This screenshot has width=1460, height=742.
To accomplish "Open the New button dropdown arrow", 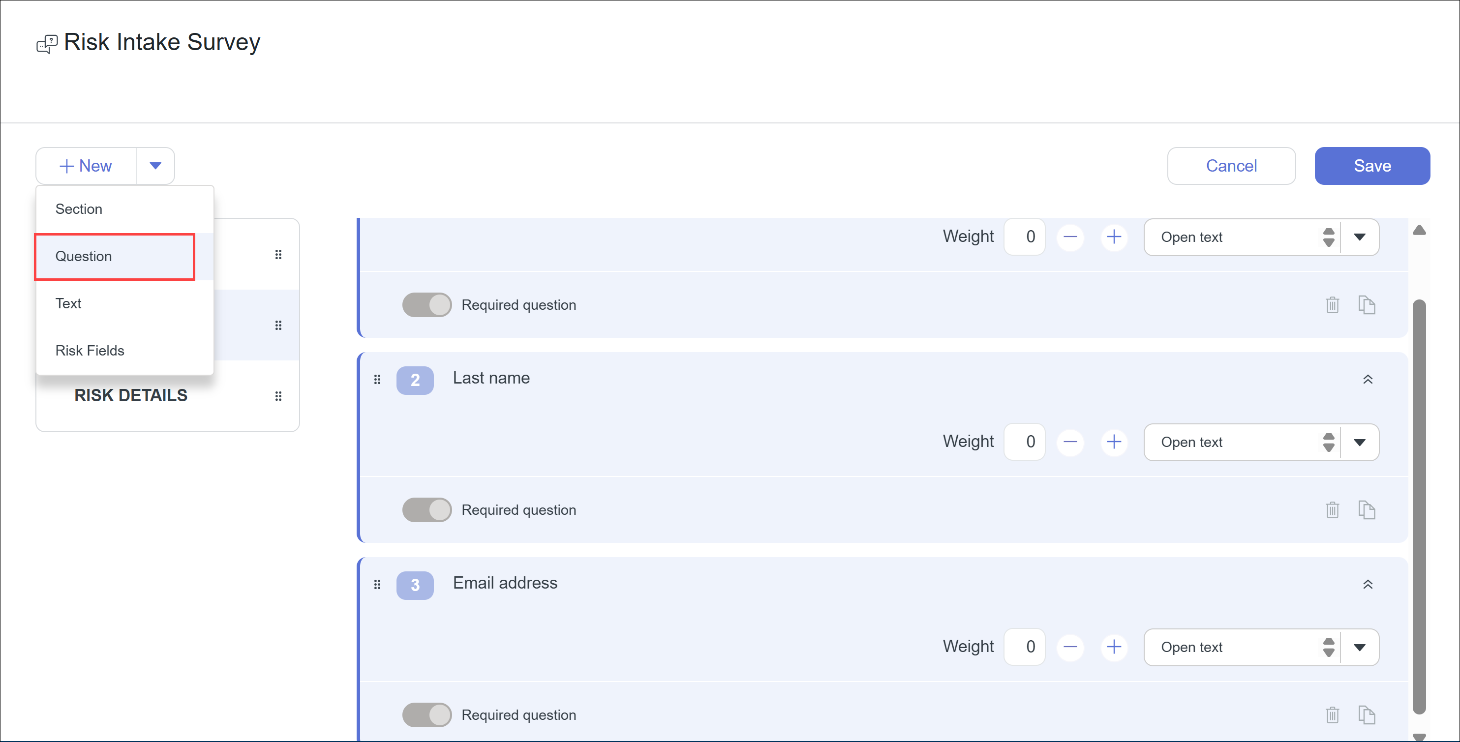I will pyautogui.click(x=155, y=166).
